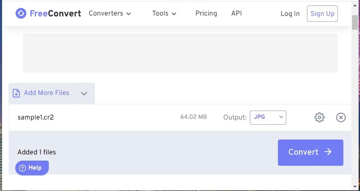Click the question mark icon in Help
The height and width of the screenshot is (191, 360).
click(x=22, y=168)
